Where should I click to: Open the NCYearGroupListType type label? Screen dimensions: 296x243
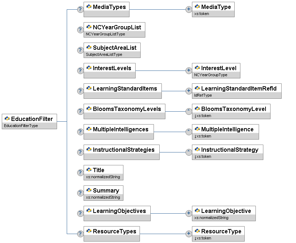[x=105, y=34]
